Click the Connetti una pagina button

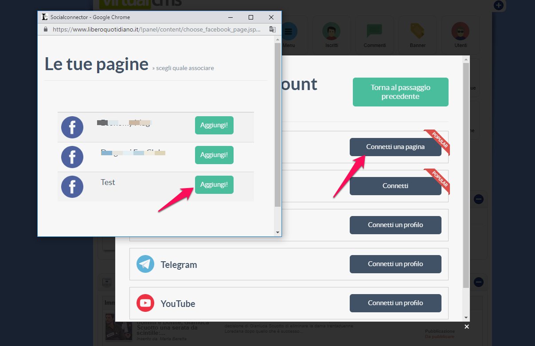[x=395, y=147]
